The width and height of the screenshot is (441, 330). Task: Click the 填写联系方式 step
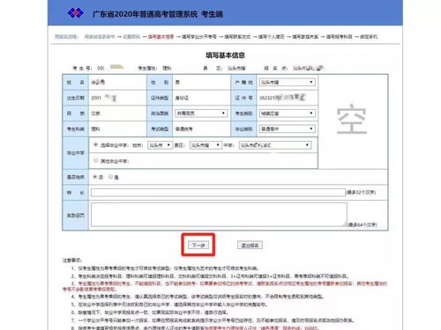click(x=237, y=37)
